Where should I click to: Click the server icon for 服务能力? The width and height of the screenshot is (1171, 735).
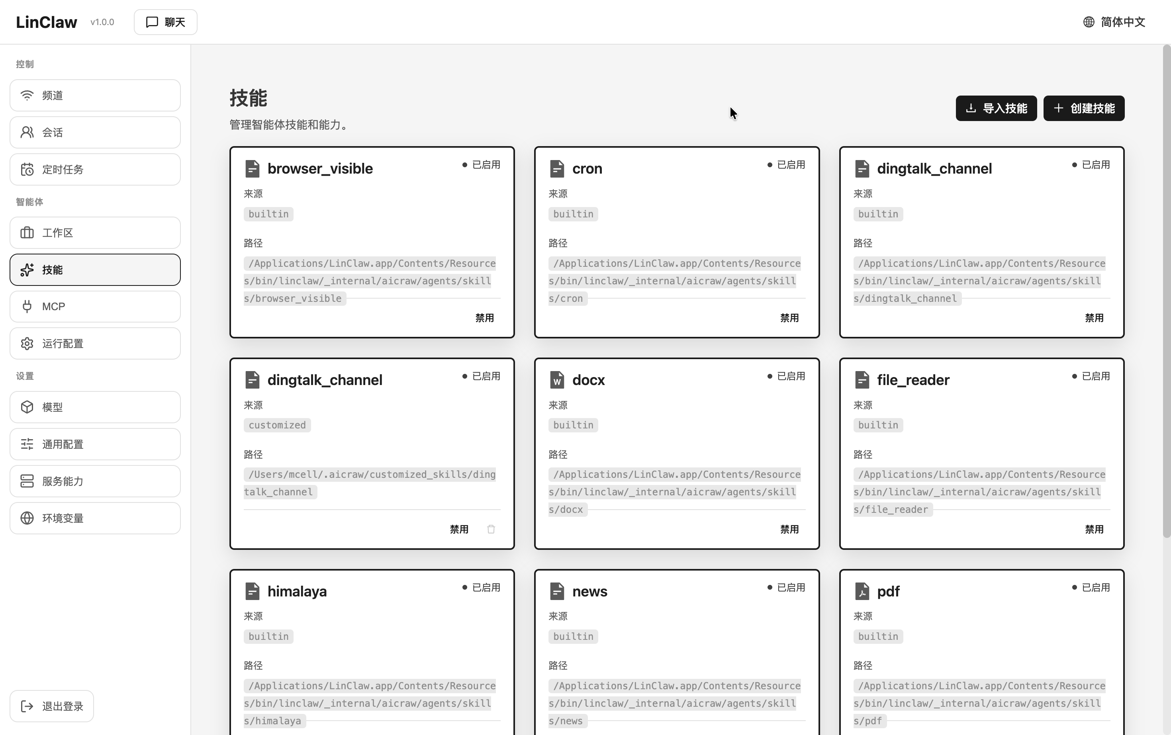tap(27, 481)
